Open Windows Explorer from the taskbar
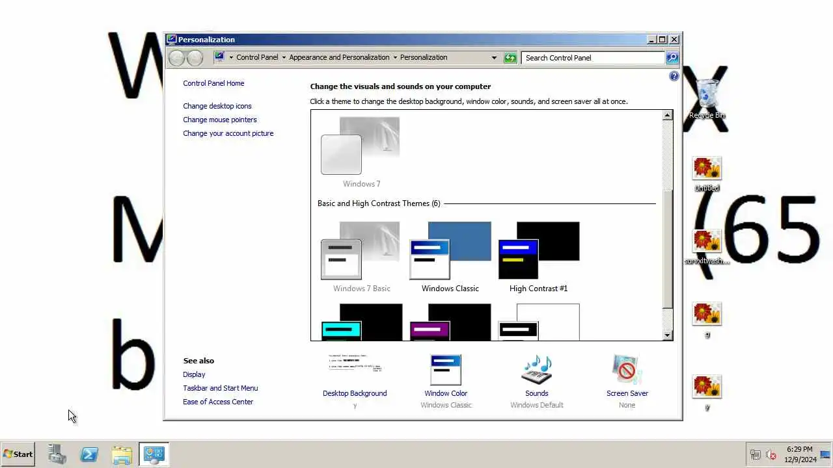Viewport: 833px width, 468px height. click(122, 454)
